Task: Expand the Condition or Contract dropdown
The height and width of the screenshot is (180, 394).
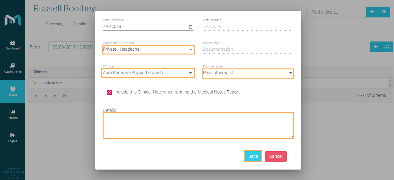Action: click(191, 49)
